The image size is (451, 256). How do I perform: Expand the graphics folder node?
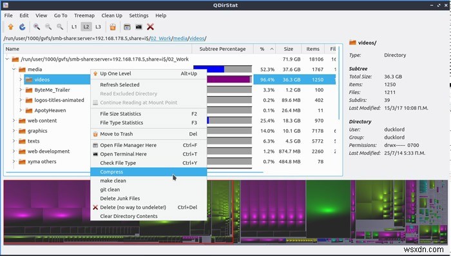point(14,131)
